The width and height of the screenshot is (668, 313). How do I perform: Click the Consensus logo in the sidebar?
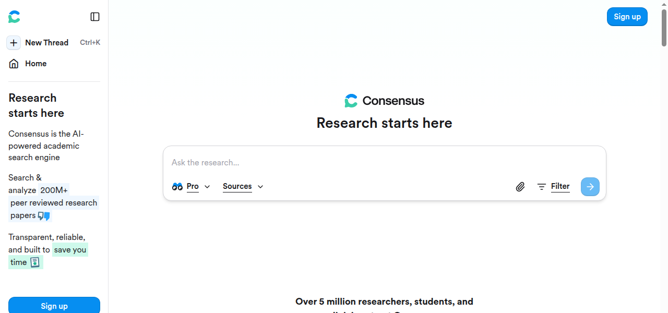(x=14, y=16)
